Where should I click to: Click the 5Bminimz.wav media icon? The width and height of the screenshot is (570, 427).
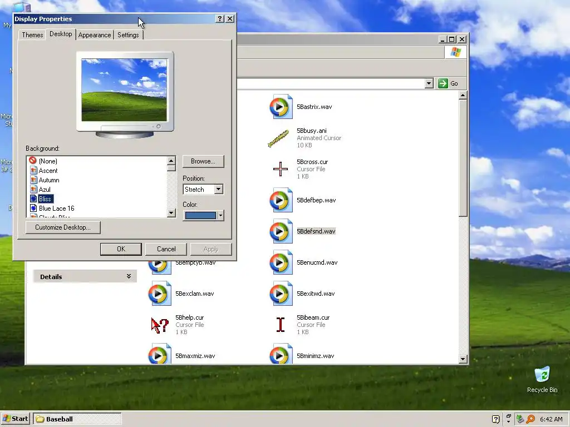281,354
